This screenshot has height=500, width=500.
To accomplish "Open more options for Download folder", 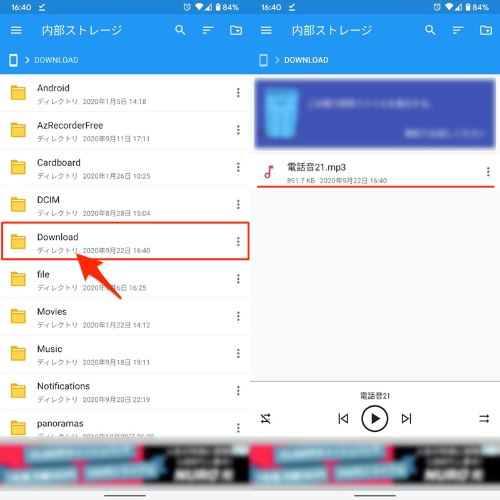I will coord(238,242).
